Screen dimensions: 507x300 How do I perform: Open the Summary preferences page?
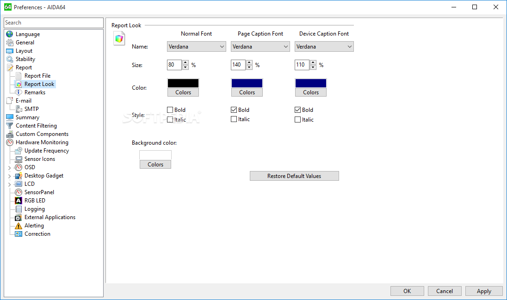(27, 117)
